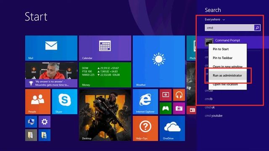269x151 pixels.
Task: Open the Mourinho sports news tile
Action: coord(51,75)
